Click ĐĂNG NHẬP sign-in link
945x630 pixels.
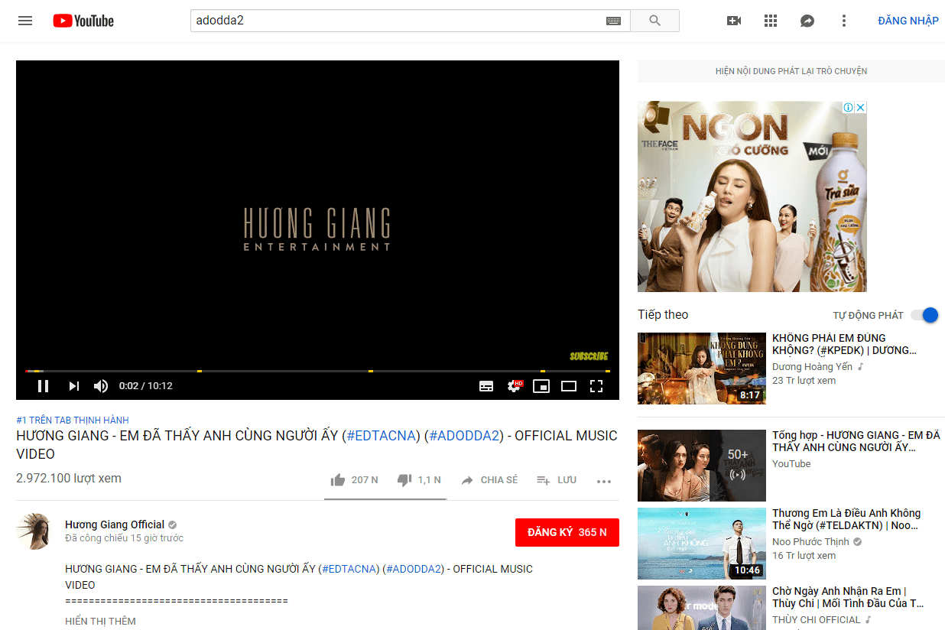point(908,21)
